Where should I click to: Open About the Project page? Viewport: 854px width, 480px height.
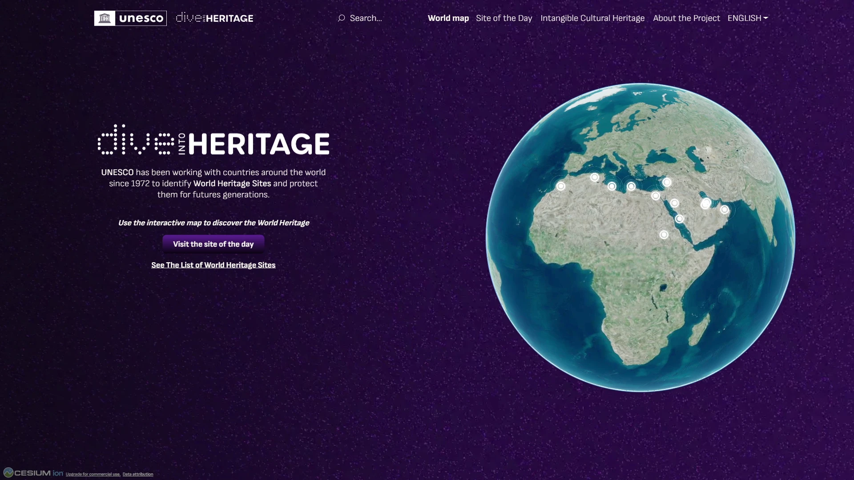click(x=686, y=18)
